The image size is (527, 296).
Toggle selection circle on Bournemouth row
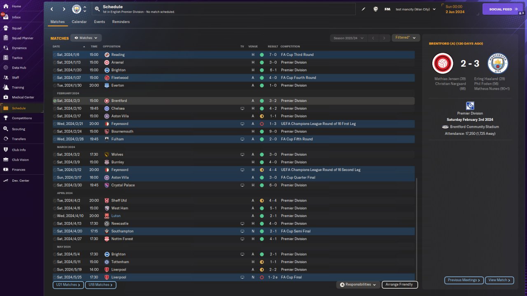(55, 132)
